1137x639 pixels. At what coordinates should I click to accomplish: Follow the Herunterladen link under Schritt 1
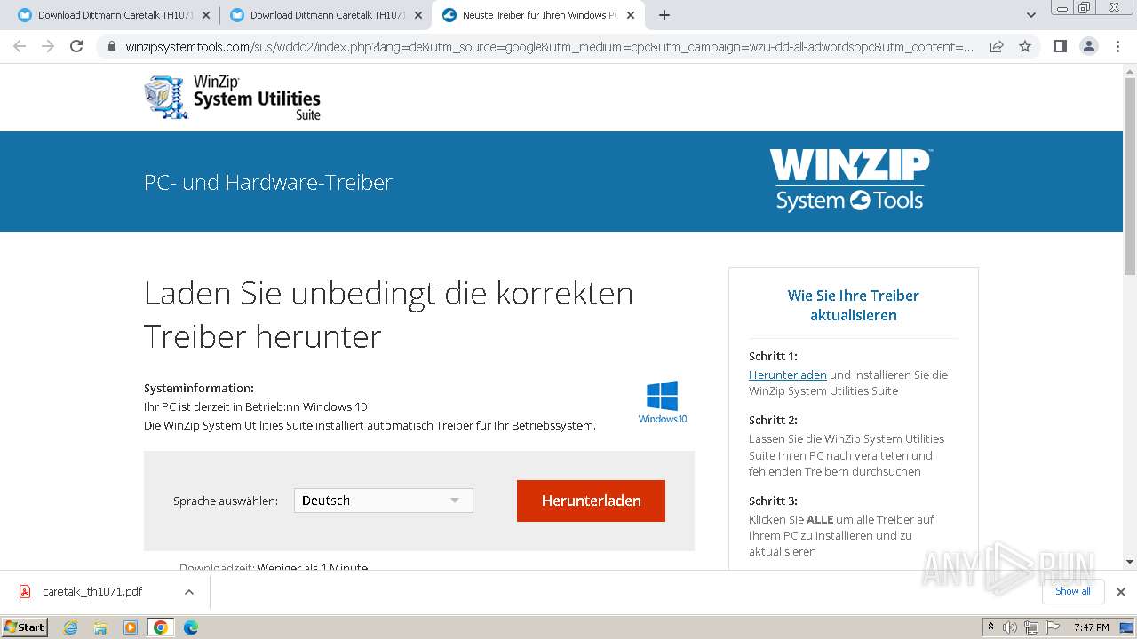tap(788, 375)
